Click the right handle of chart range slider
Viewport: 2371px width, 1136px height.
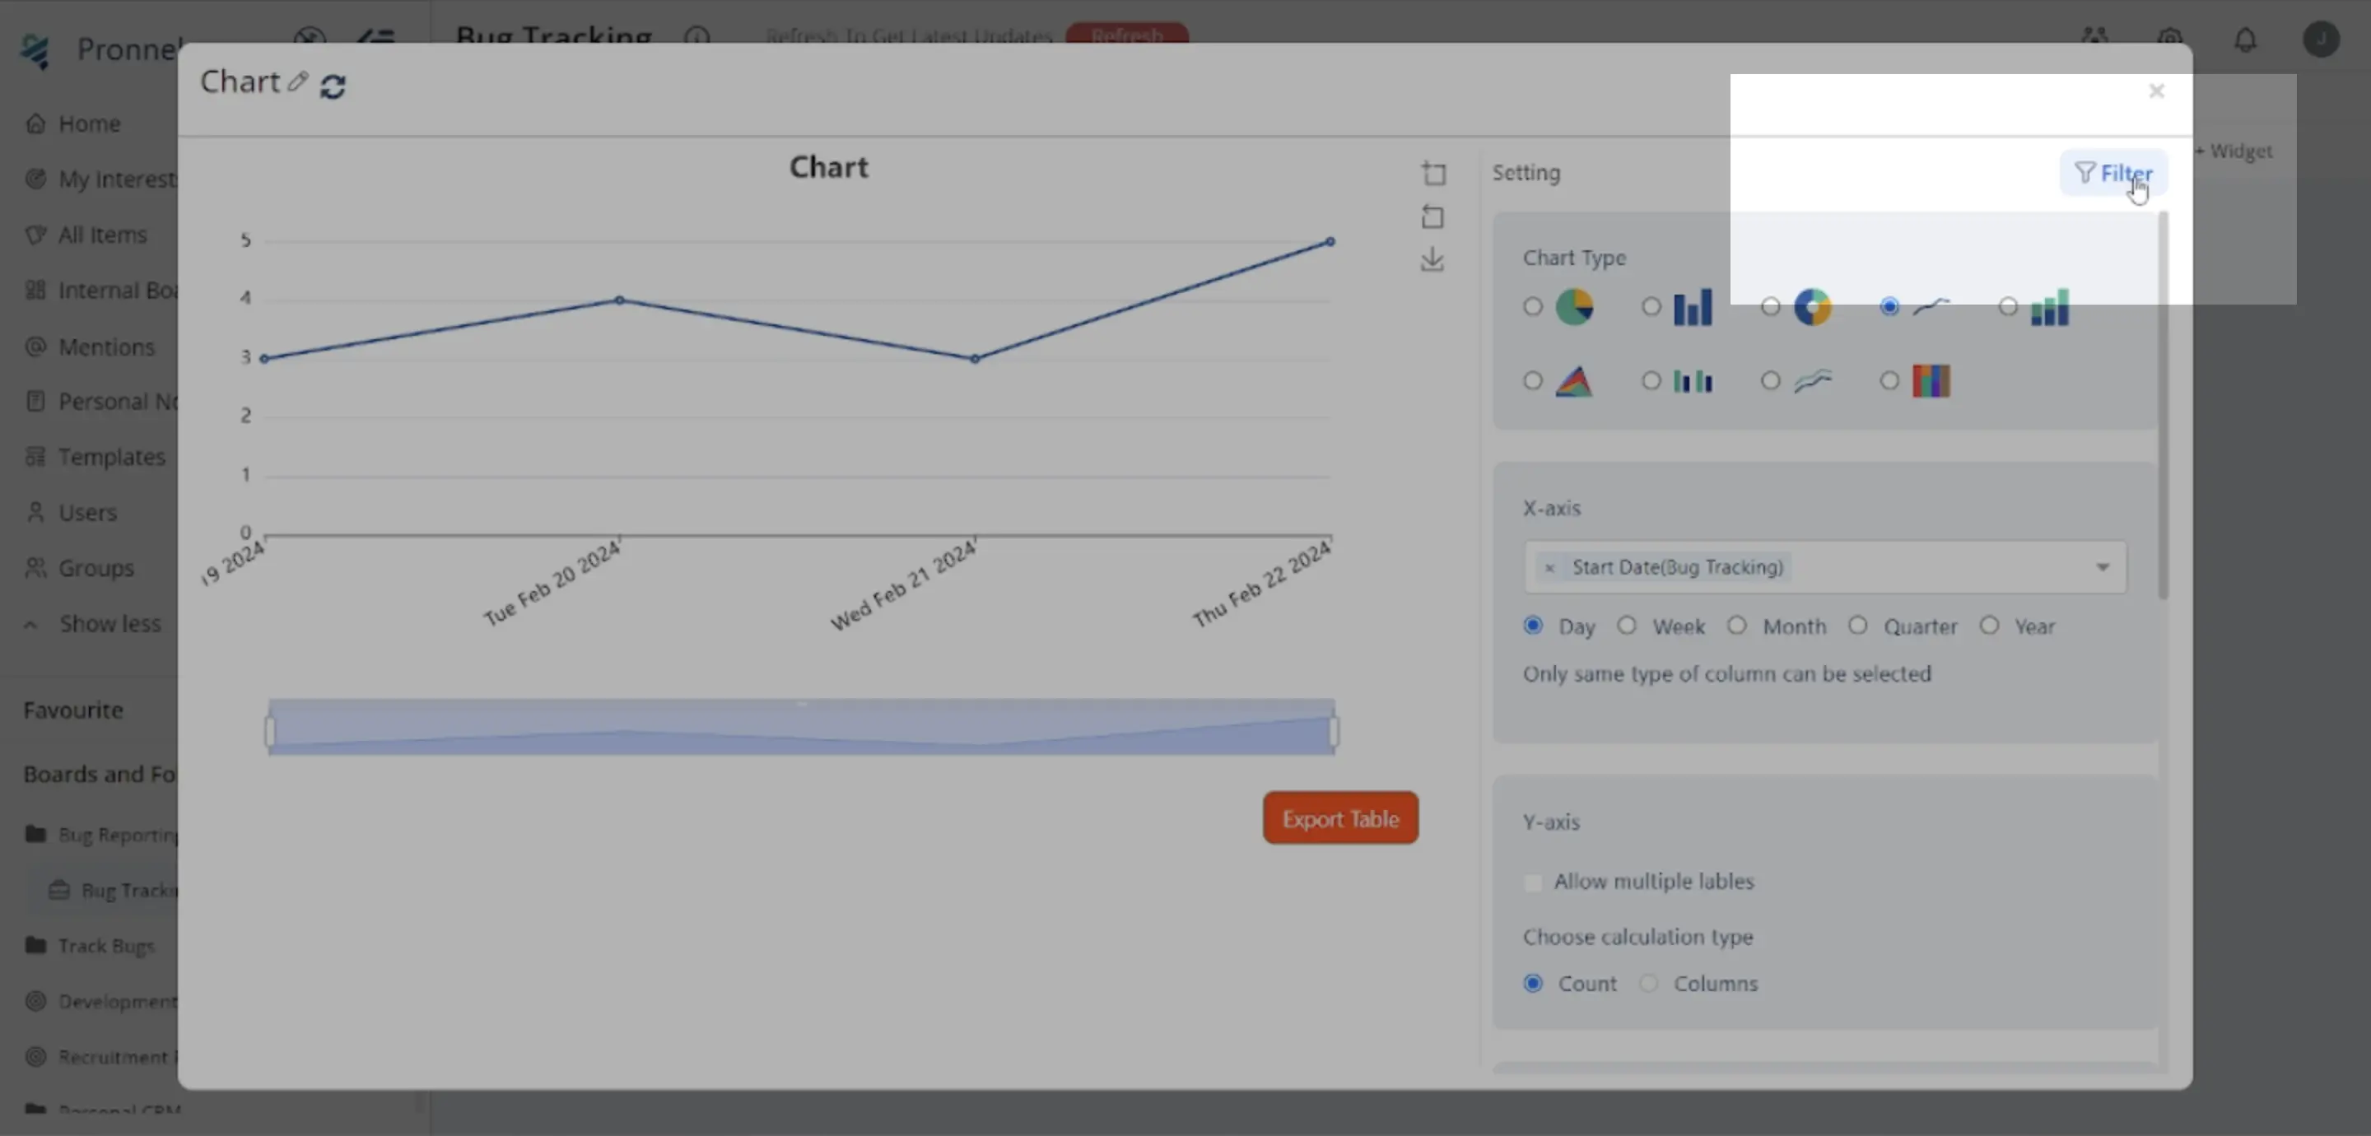[x=1334, y=731]
